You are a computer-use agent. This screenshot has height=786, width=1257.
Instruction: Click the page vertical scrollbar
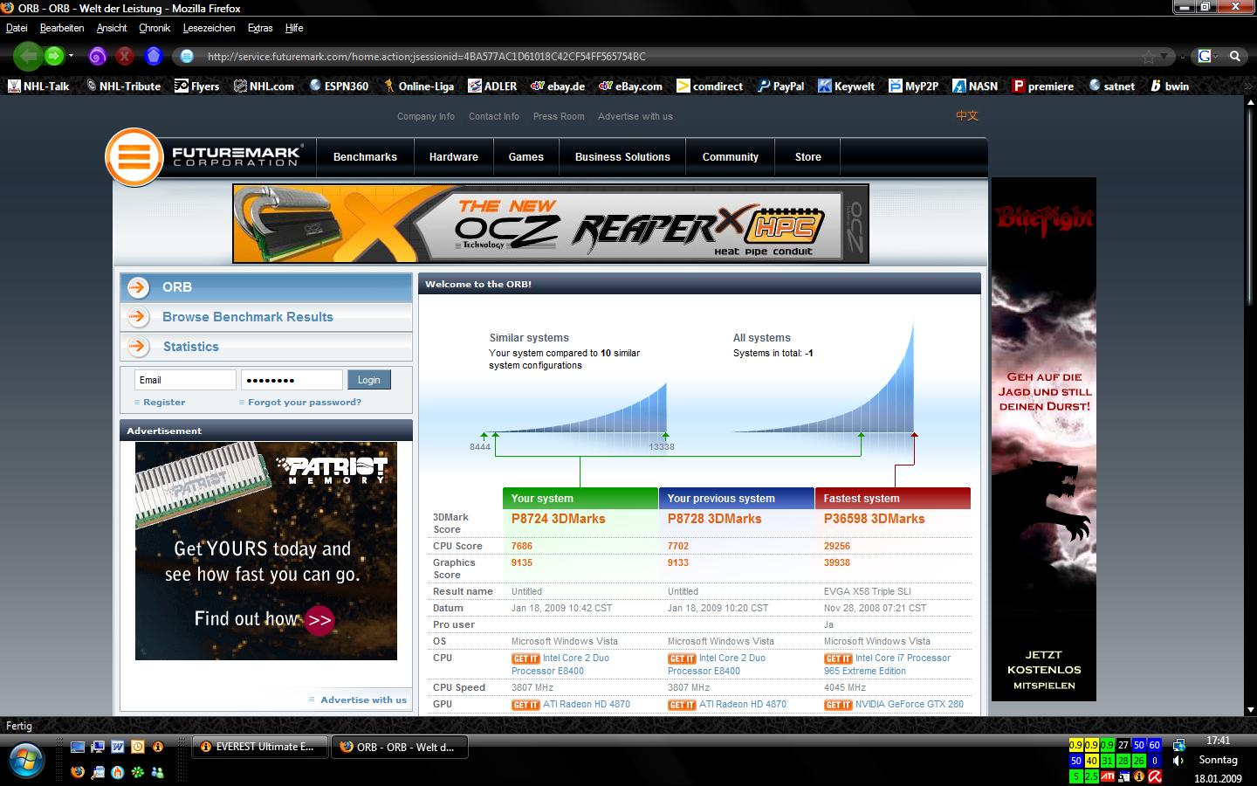(1249, 406)
